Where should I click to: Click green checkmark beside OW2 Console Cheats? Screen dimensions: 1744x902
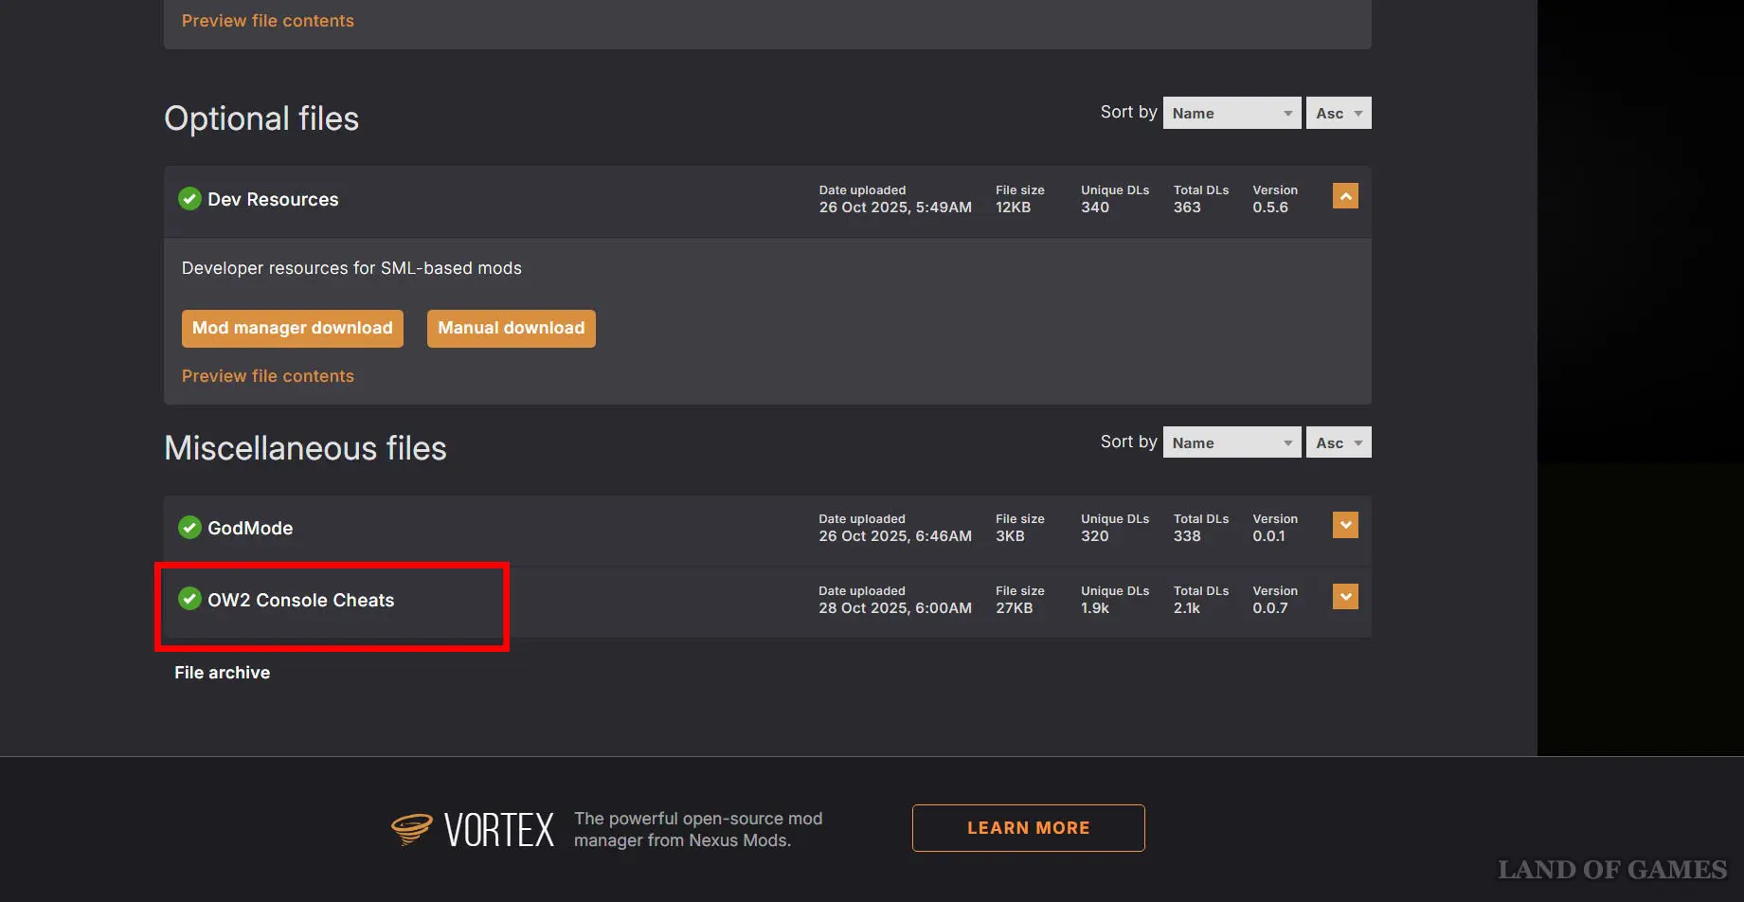tap(189, 599)
